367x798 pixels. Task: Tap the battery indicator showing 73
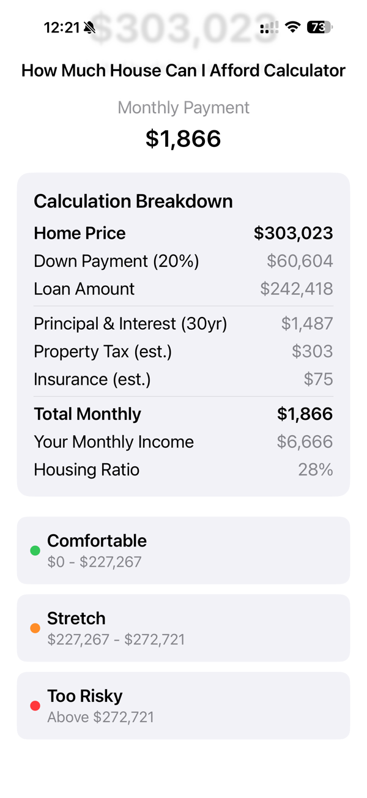(x=319, y=26)
